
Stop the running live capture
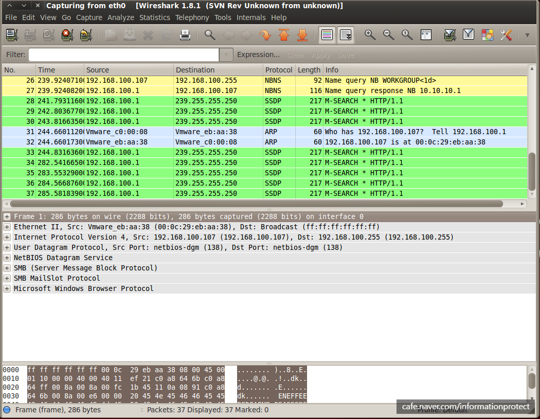(x=67, y=35)
